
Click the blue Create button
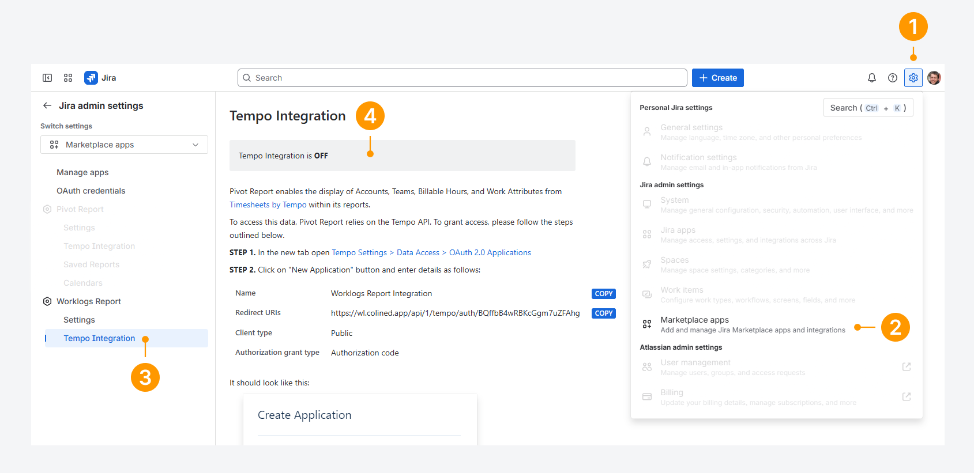point(718,78)
